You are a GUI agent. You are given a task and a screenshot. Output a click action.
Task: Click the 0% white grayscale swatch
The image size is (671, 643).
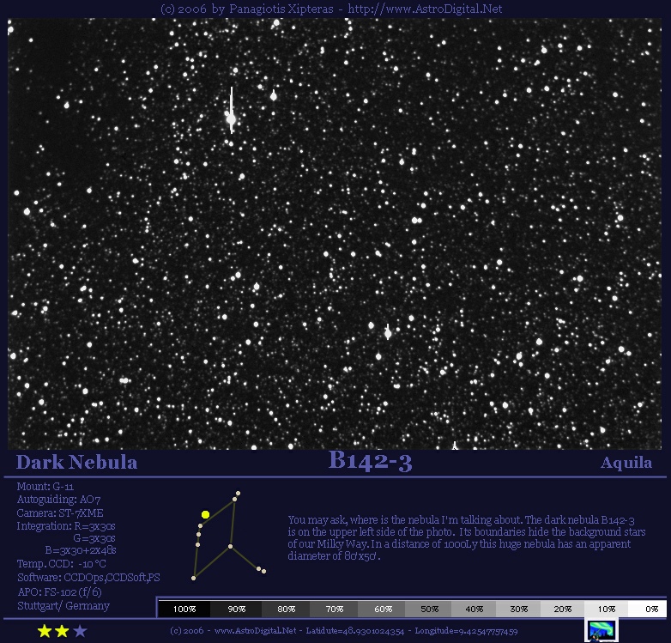click(652, 608)
